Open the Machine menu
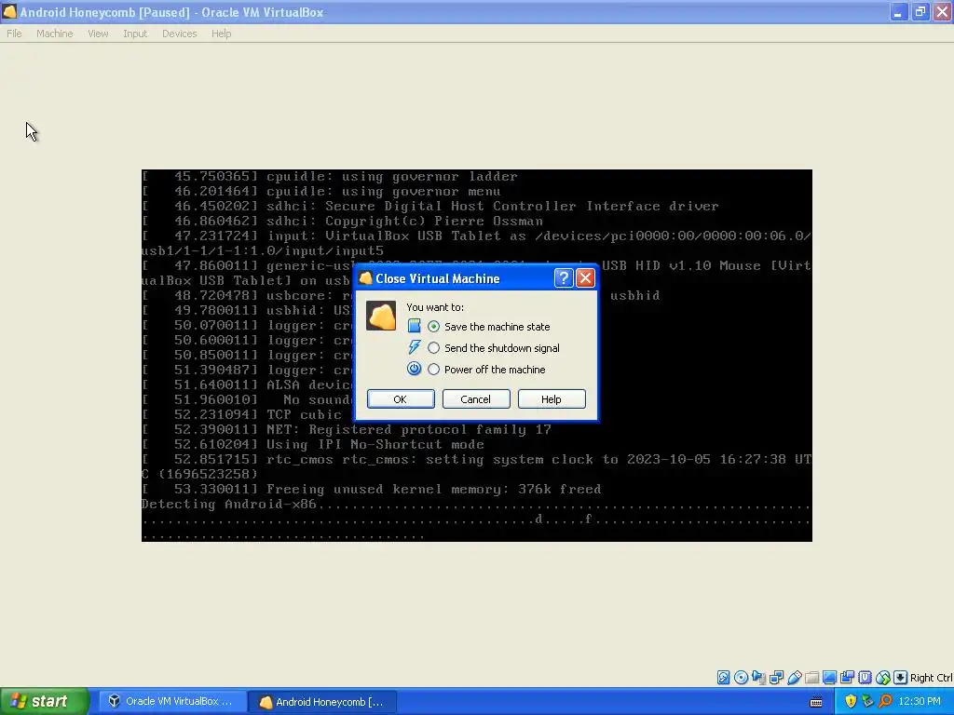This screenshot has width=954, height=715. pyautogui.click(x=54, y=34)
